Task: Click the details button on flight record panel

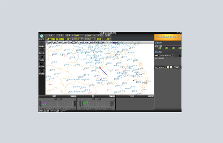Action: (x=151, y=96)
